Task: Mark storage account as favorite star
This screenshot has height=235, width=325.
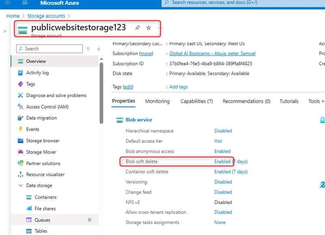Action: (x=149, y=28)
